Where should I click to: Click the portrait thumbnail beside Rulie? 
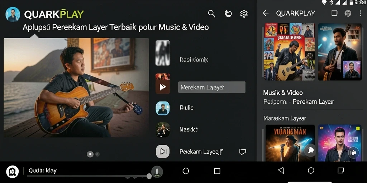pyautogui.click(x=163, y=108)
